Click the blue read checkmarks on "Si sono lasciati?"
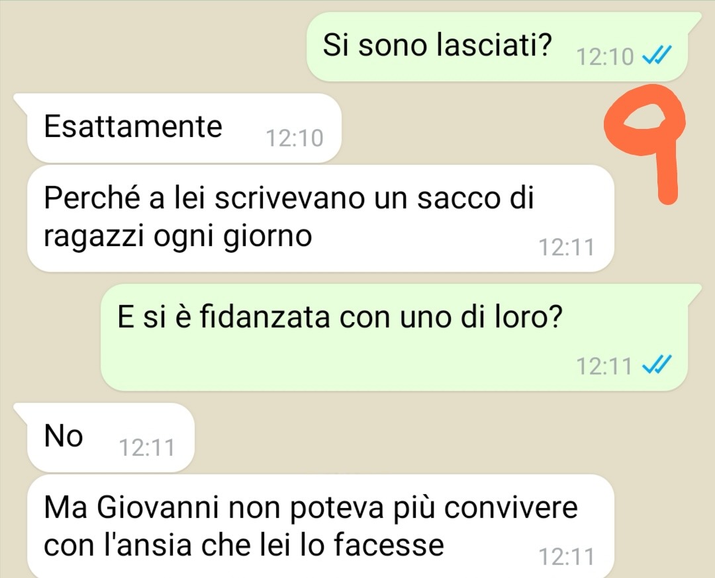This screenshot has width=715, height=578. (x=657, y=56)
